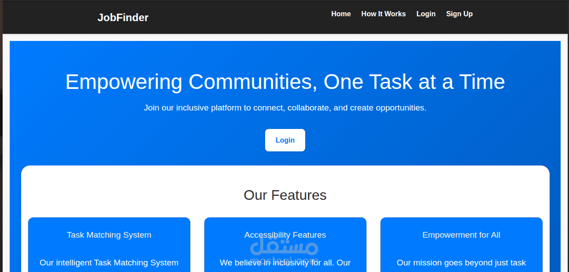569x272 pixels.
Task: Click the white Login button in hero
Action: [285, 140]
